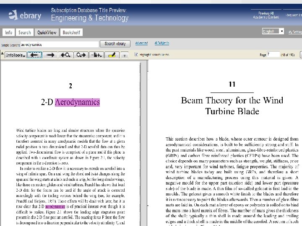Switch to the QuickView tab
This screenshot has height=226, width=302.
click(x=47, y=32)
